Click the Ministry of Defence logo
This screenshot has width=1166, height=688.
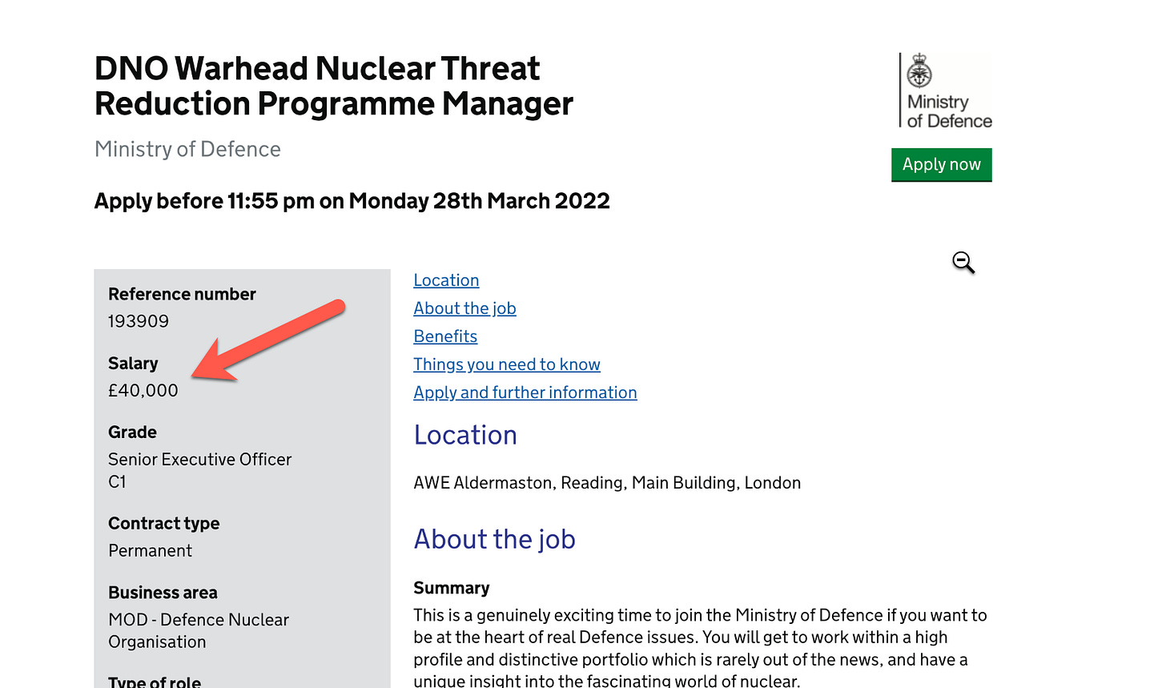946,91
